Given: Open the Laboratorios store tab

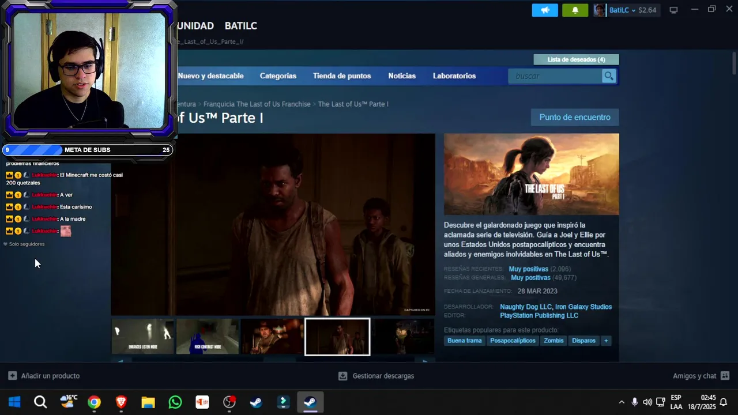Looking at the screenshot, I should 454,76.
